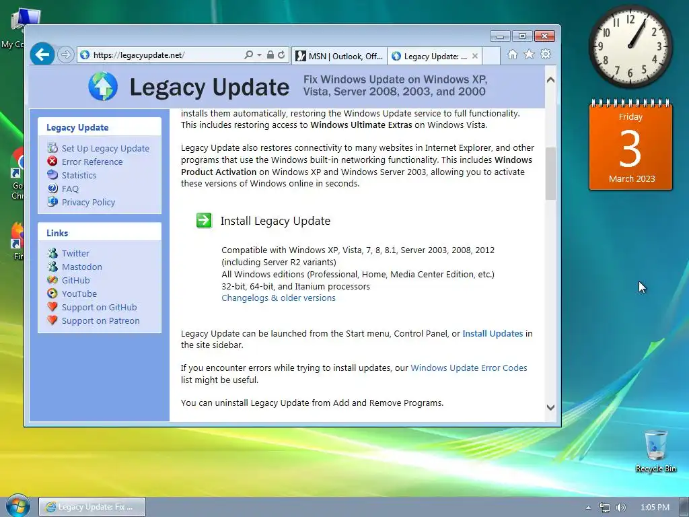Image resolution: width=689 pixels, height=517 pixels.
Task: Select the Recycle Bin desktop icon
Action: click(655, 451)
